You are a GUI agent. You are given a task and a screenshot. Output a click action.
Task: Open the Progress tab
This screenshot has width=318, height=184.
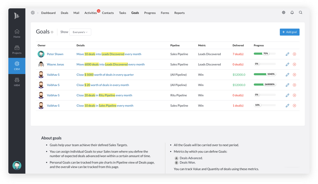point(150,13)
